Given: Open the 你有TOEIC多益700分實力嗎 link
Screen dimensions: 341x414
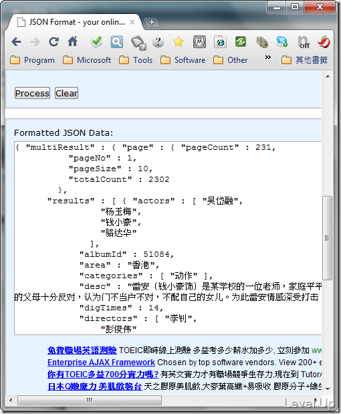Looking at the screenshot, I should pos(103,375).
